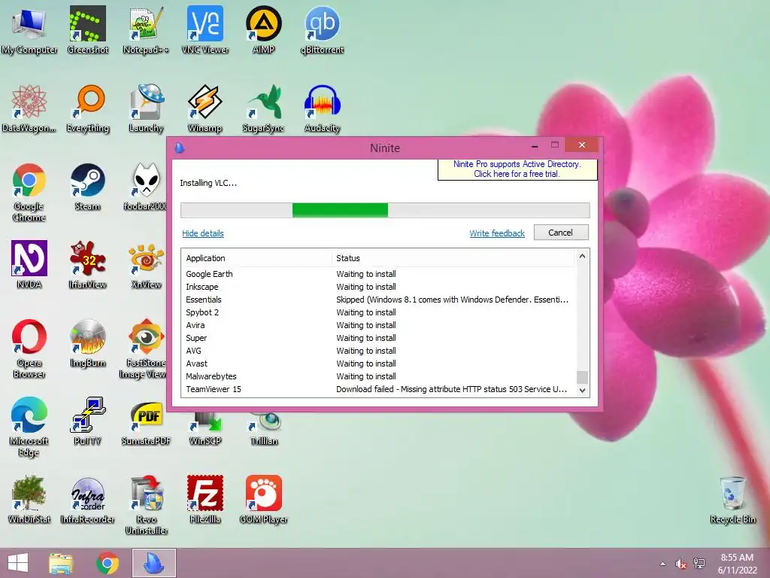
Task: Select the foobar2000 desktop shortcut
Action: [x=145, y=187]
